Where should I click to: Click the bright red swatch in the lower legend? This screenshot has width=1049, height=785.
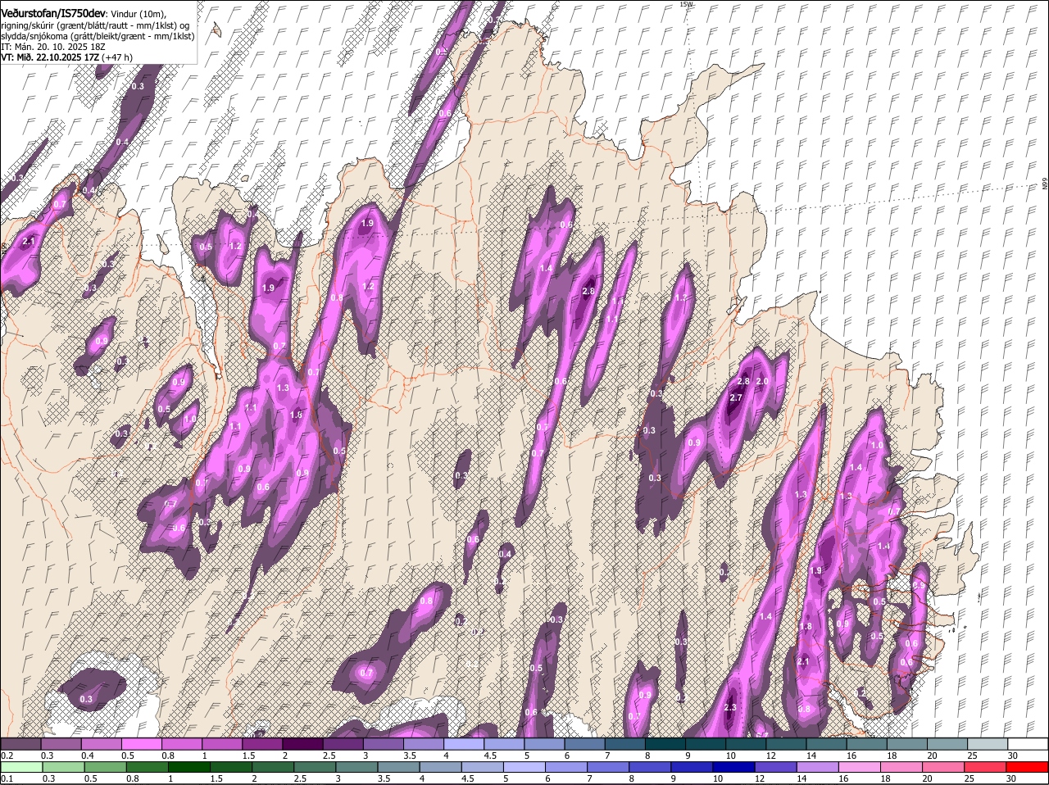point(1028,768)
